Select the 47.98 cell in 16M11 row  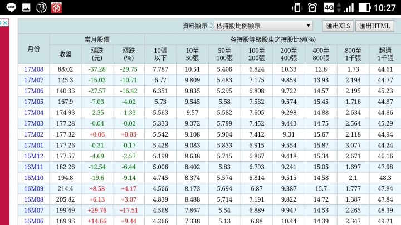(385, 167)
